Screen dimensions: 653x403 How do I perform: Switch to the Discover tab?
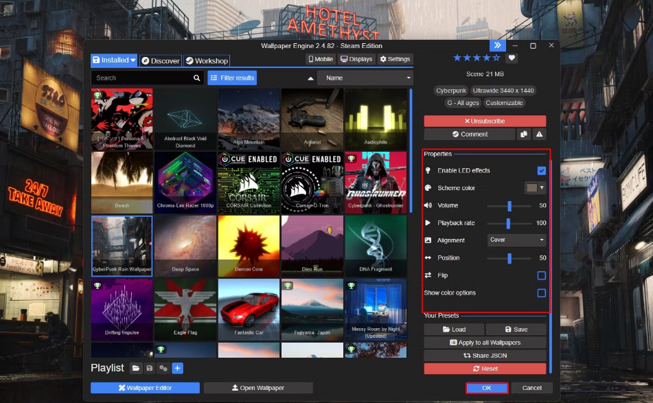click(161, 61)
